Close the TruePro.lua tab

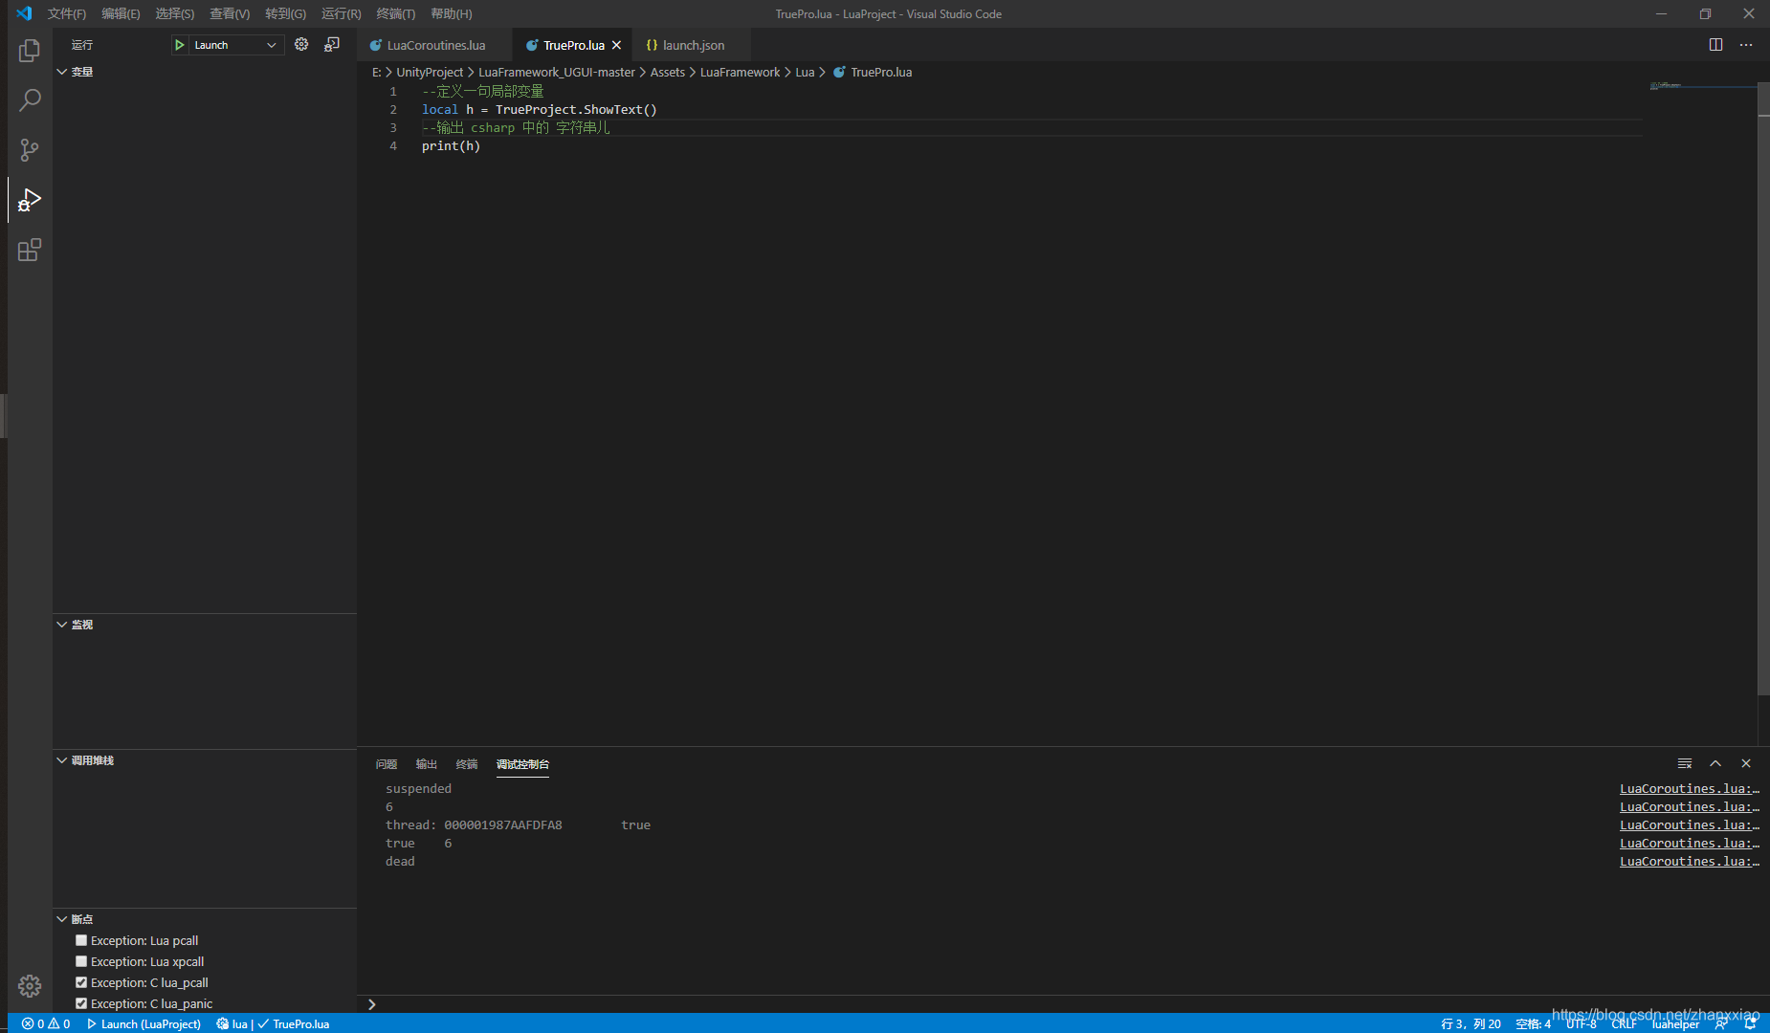tap(616, 45)
